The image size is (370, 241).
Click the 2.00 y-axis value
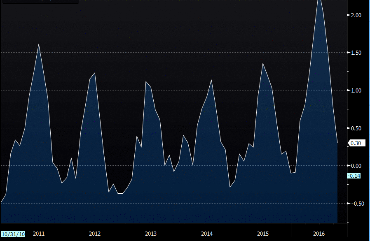[356, 15]
